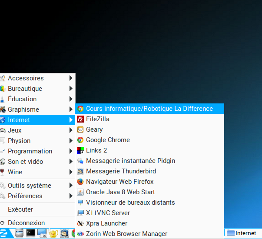Click the Zorin start menu button

[6, 233]
